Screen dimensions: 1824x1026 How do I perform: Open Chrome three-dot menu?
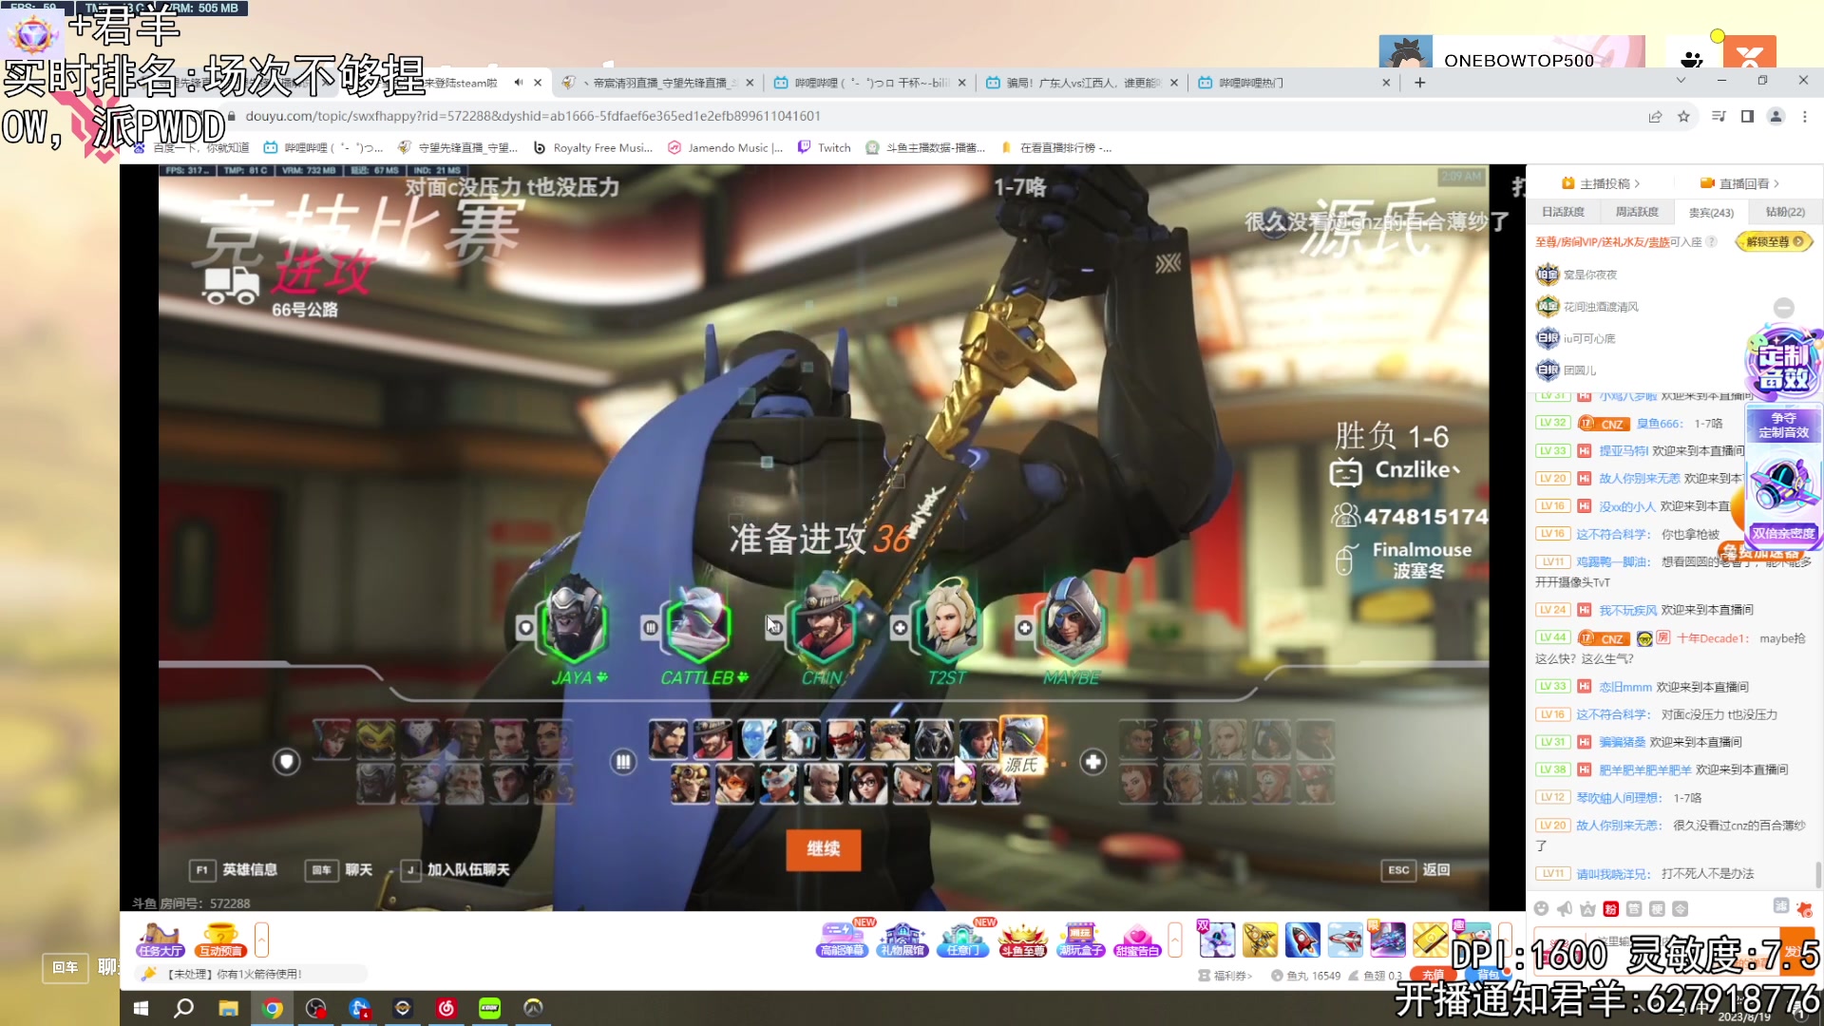pos(1805,116)
